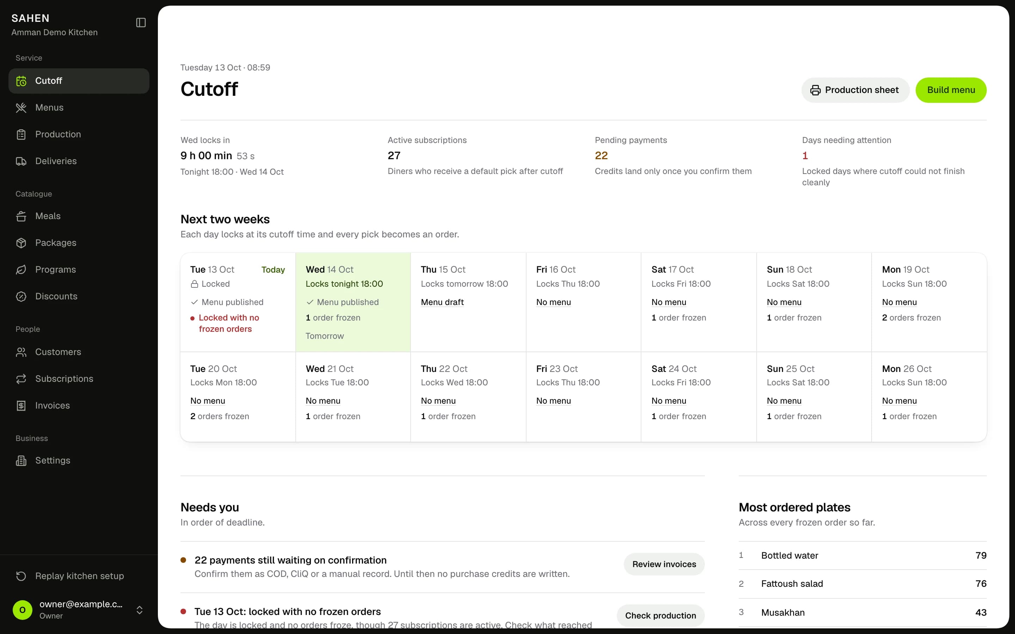Select Invoices in the sidebar

[x=79, y=406]
